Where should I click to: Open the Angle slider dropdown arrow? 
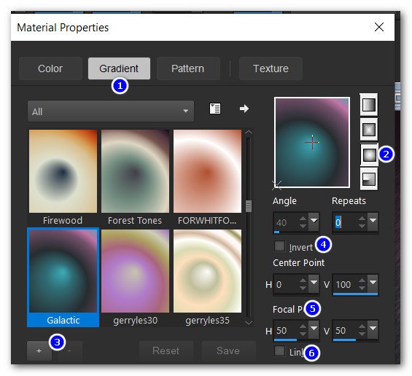[x=314, y=221]
